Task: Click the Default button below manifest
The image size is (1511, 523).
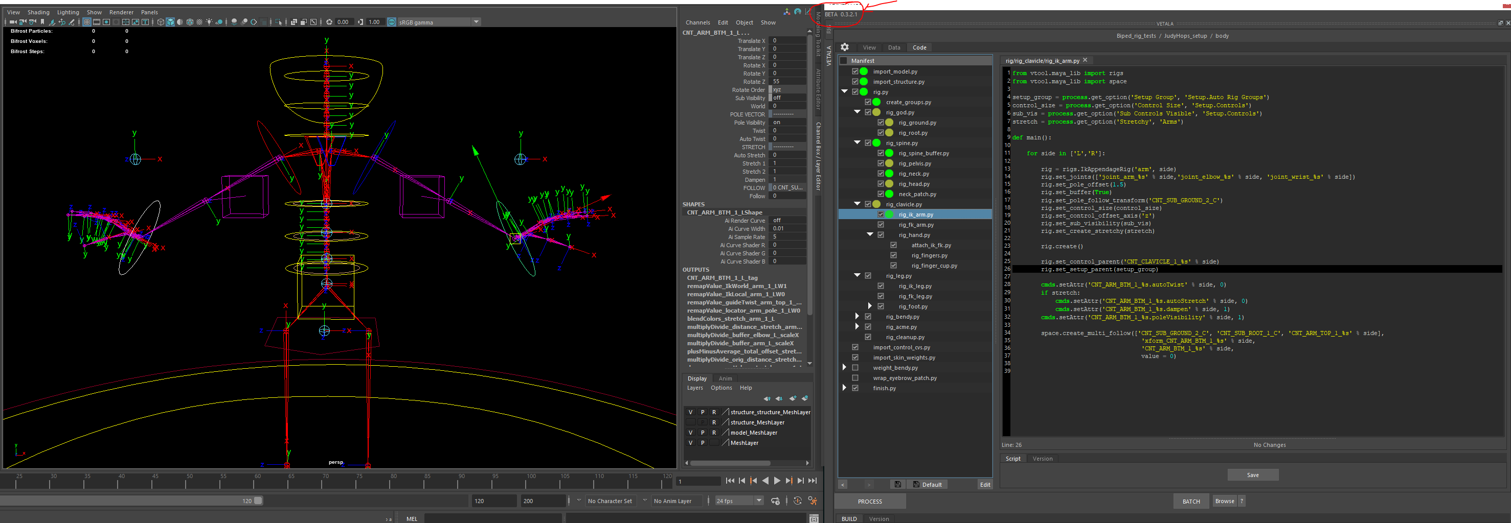Action: pyautogui.click(x=927, y=484)
